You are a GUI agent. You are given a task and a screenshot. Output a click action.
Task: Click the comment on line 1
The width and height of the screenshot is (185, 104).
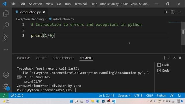click(86, 25)
